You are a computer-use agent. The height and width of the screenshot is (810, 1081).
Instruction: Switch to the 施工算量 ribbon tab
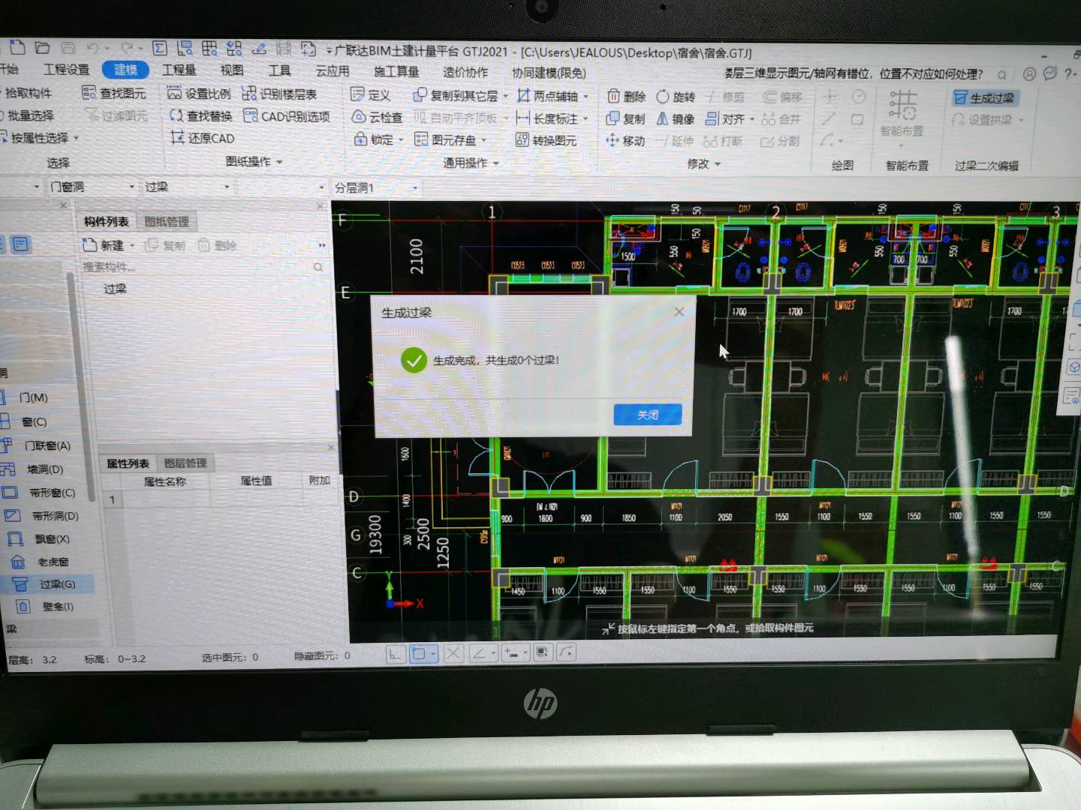point(396,72)
